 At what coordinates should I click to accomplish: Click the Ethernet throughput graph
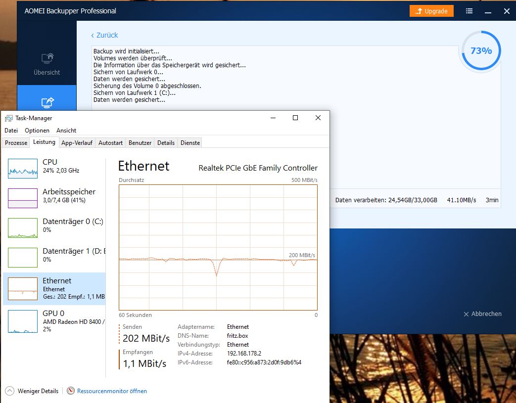(x=218, y=247)
